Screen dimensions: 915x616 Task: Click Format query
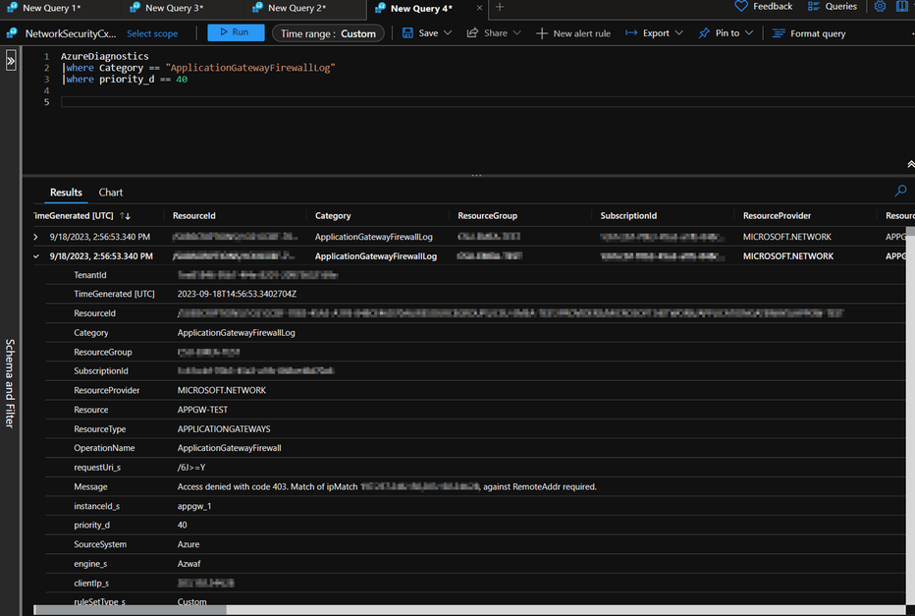click(x=809, y=33)
